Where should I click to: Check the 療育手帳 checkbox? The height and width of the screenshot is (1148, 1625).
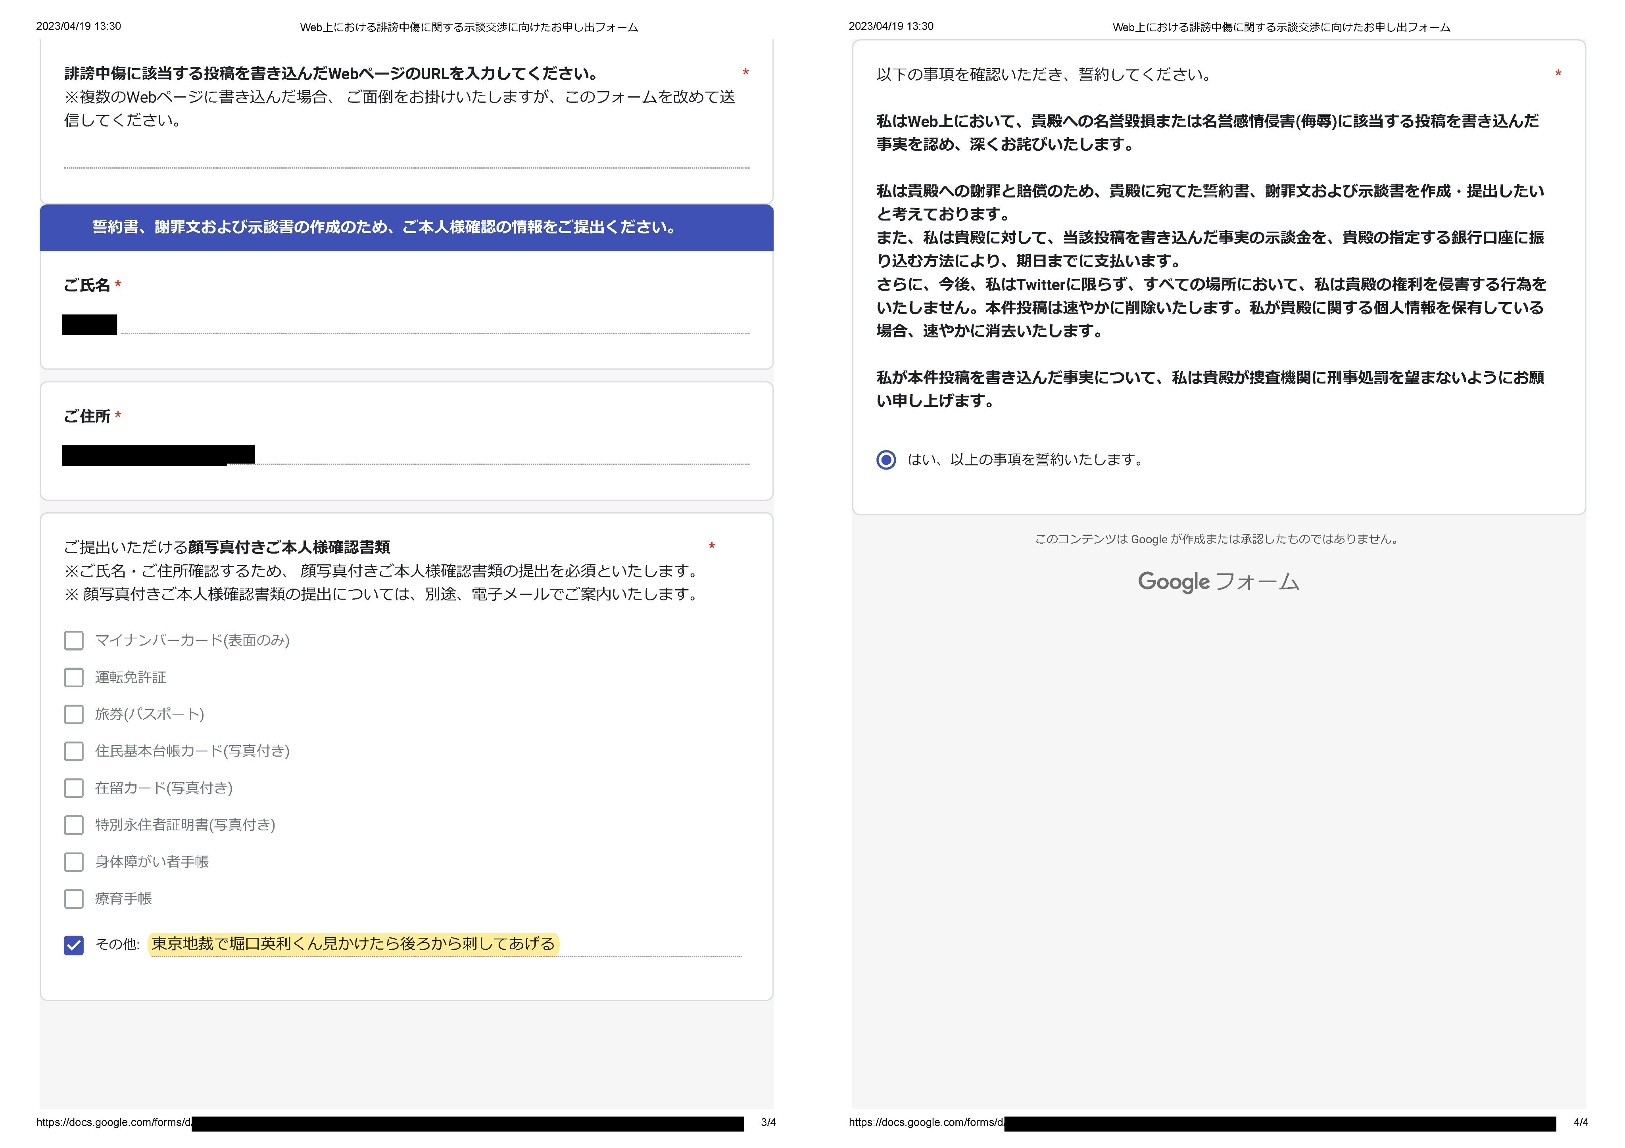pos(74,899)
